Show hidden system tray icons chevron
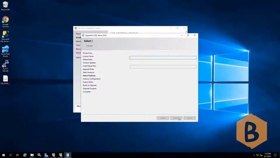Viewport: 280px width, 158px height. point(254,155)
